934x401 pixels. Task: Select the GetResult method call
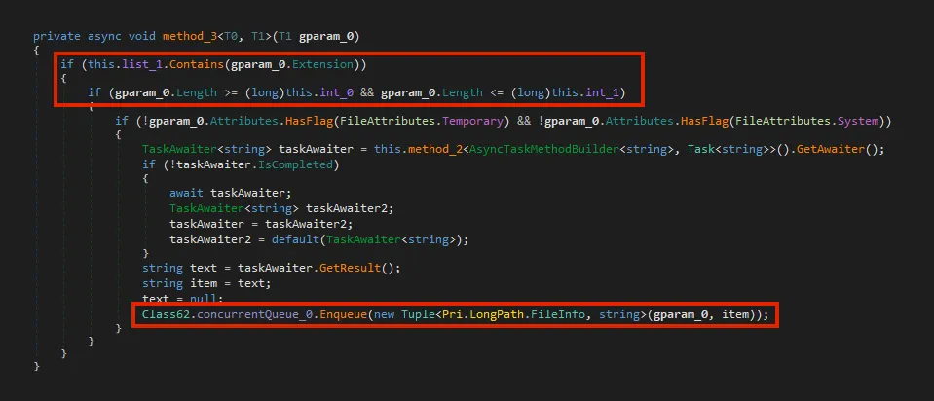click(351, 268)
